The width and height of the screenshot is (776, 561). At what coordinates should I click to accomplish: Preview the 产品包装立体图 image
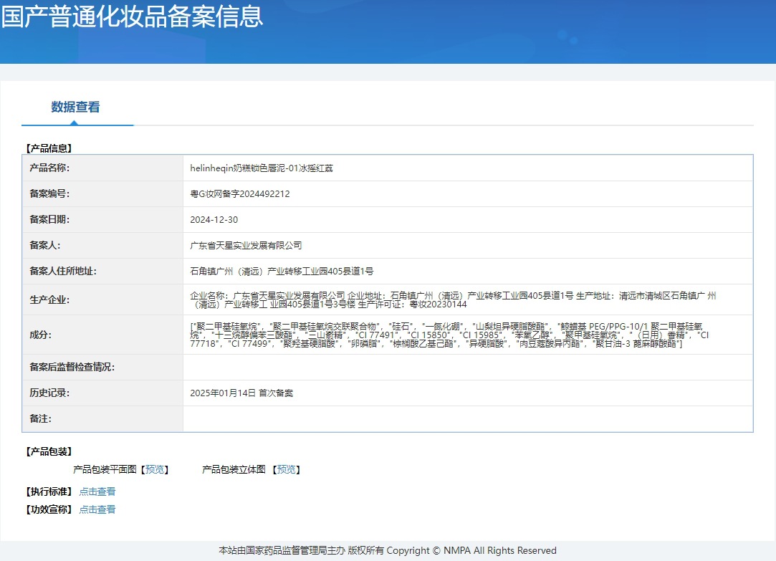[x=286, y=469]
